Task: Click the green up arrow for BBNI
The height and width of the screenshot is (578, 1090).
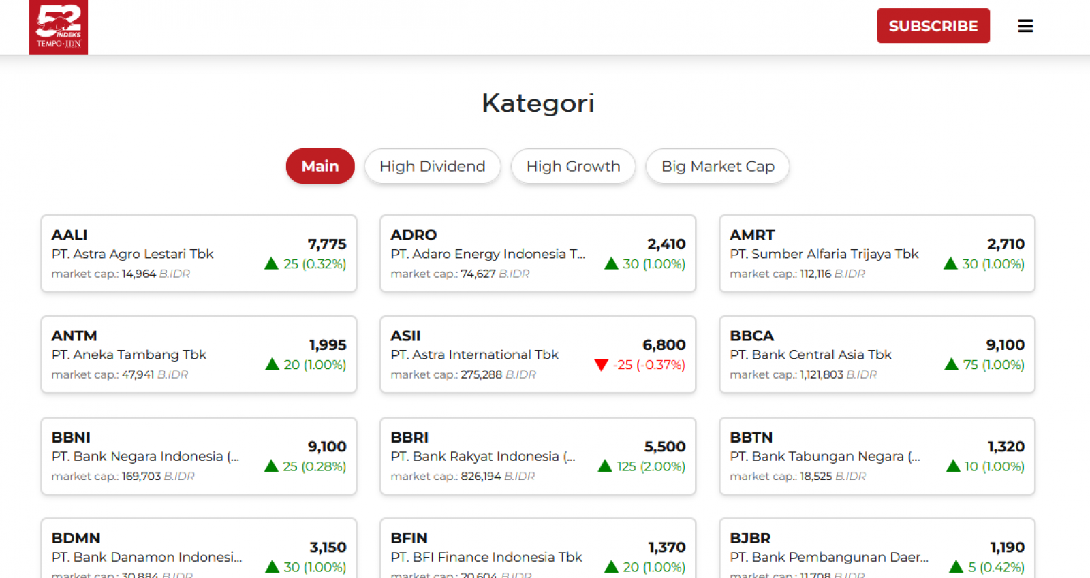Action: tap(271, 466)
